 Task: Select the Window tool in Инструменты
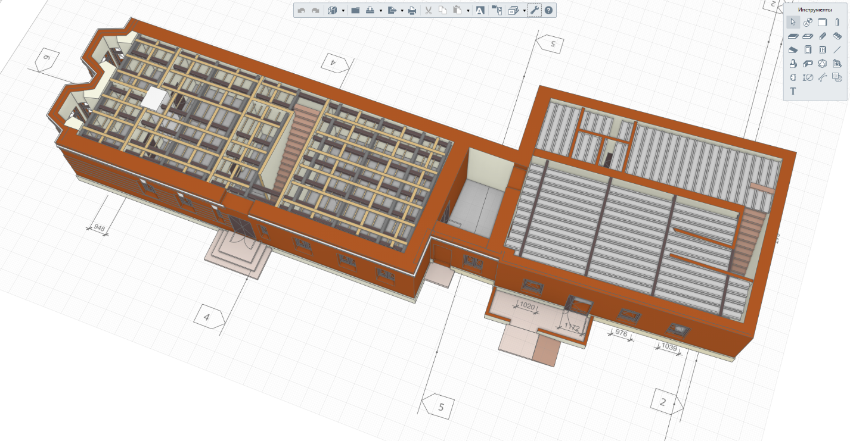pyautogui.click(x=822, y=49)
